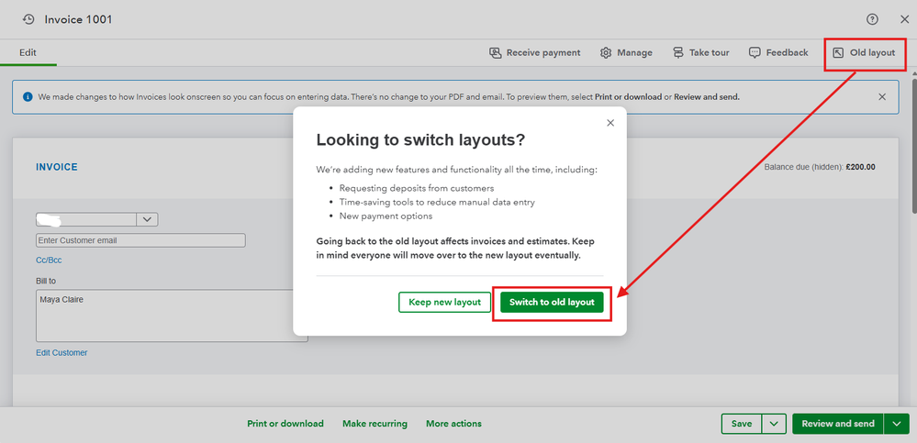Click Make recurring

click(375, 424)
